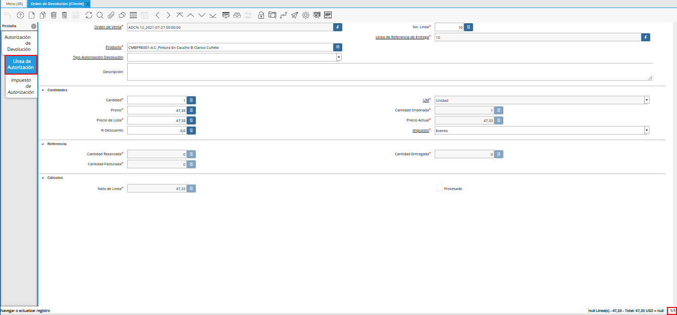The width and height of the screenshot is (677, 315).
Task: Go to detail record with right chevron
Action: pos(169,15)
